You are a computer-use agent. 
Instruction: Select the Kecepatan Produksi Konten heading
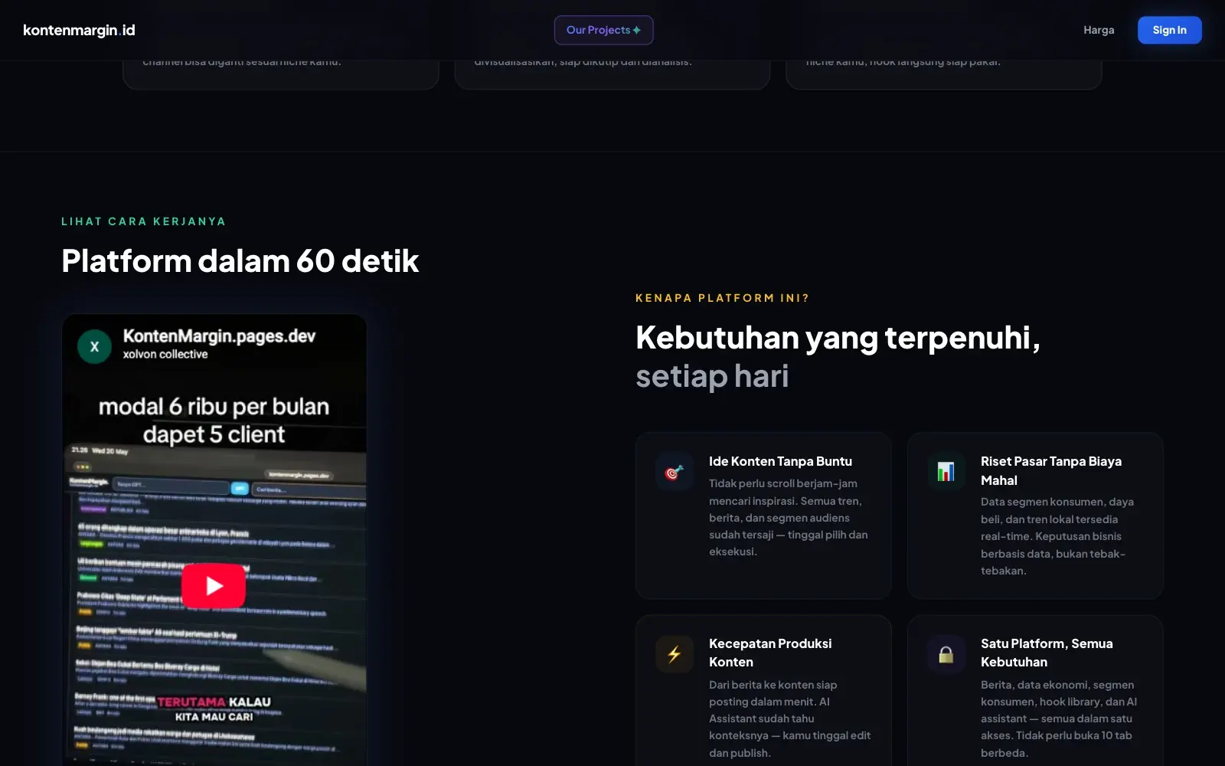pos(770,653)
